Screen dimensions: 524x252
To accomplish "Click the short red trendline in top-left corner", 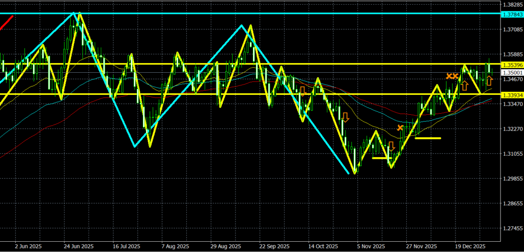I will pyautogui.click(x=7, y=23).
